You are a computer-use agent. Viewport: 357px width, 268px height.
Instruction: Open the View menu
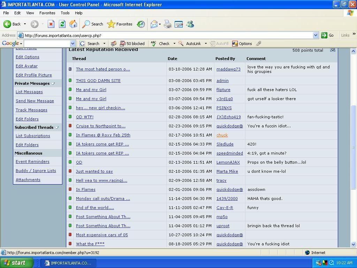(x=30, y=13)
